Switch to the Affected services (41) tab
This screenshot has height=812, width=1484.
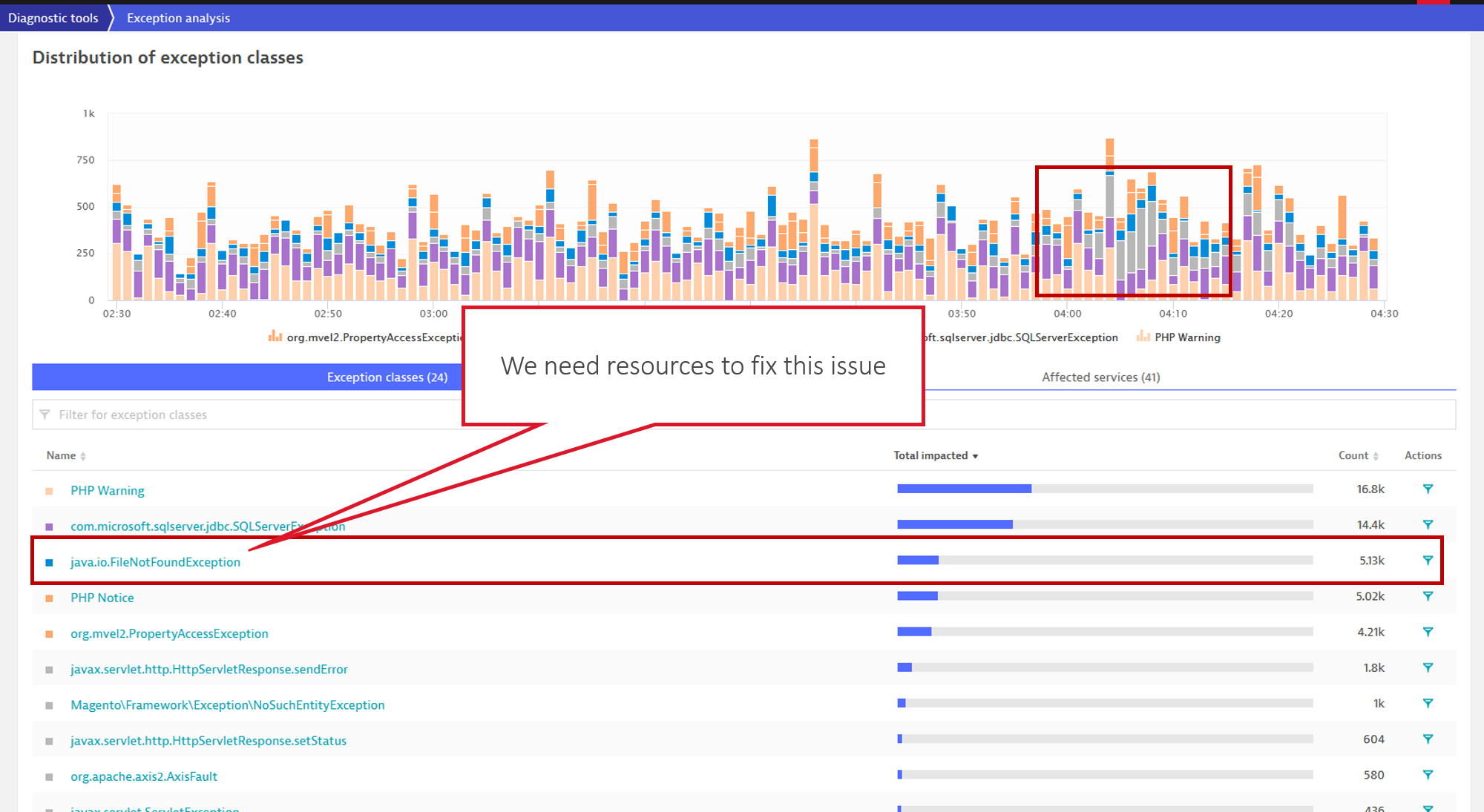tap(1100, 377)
